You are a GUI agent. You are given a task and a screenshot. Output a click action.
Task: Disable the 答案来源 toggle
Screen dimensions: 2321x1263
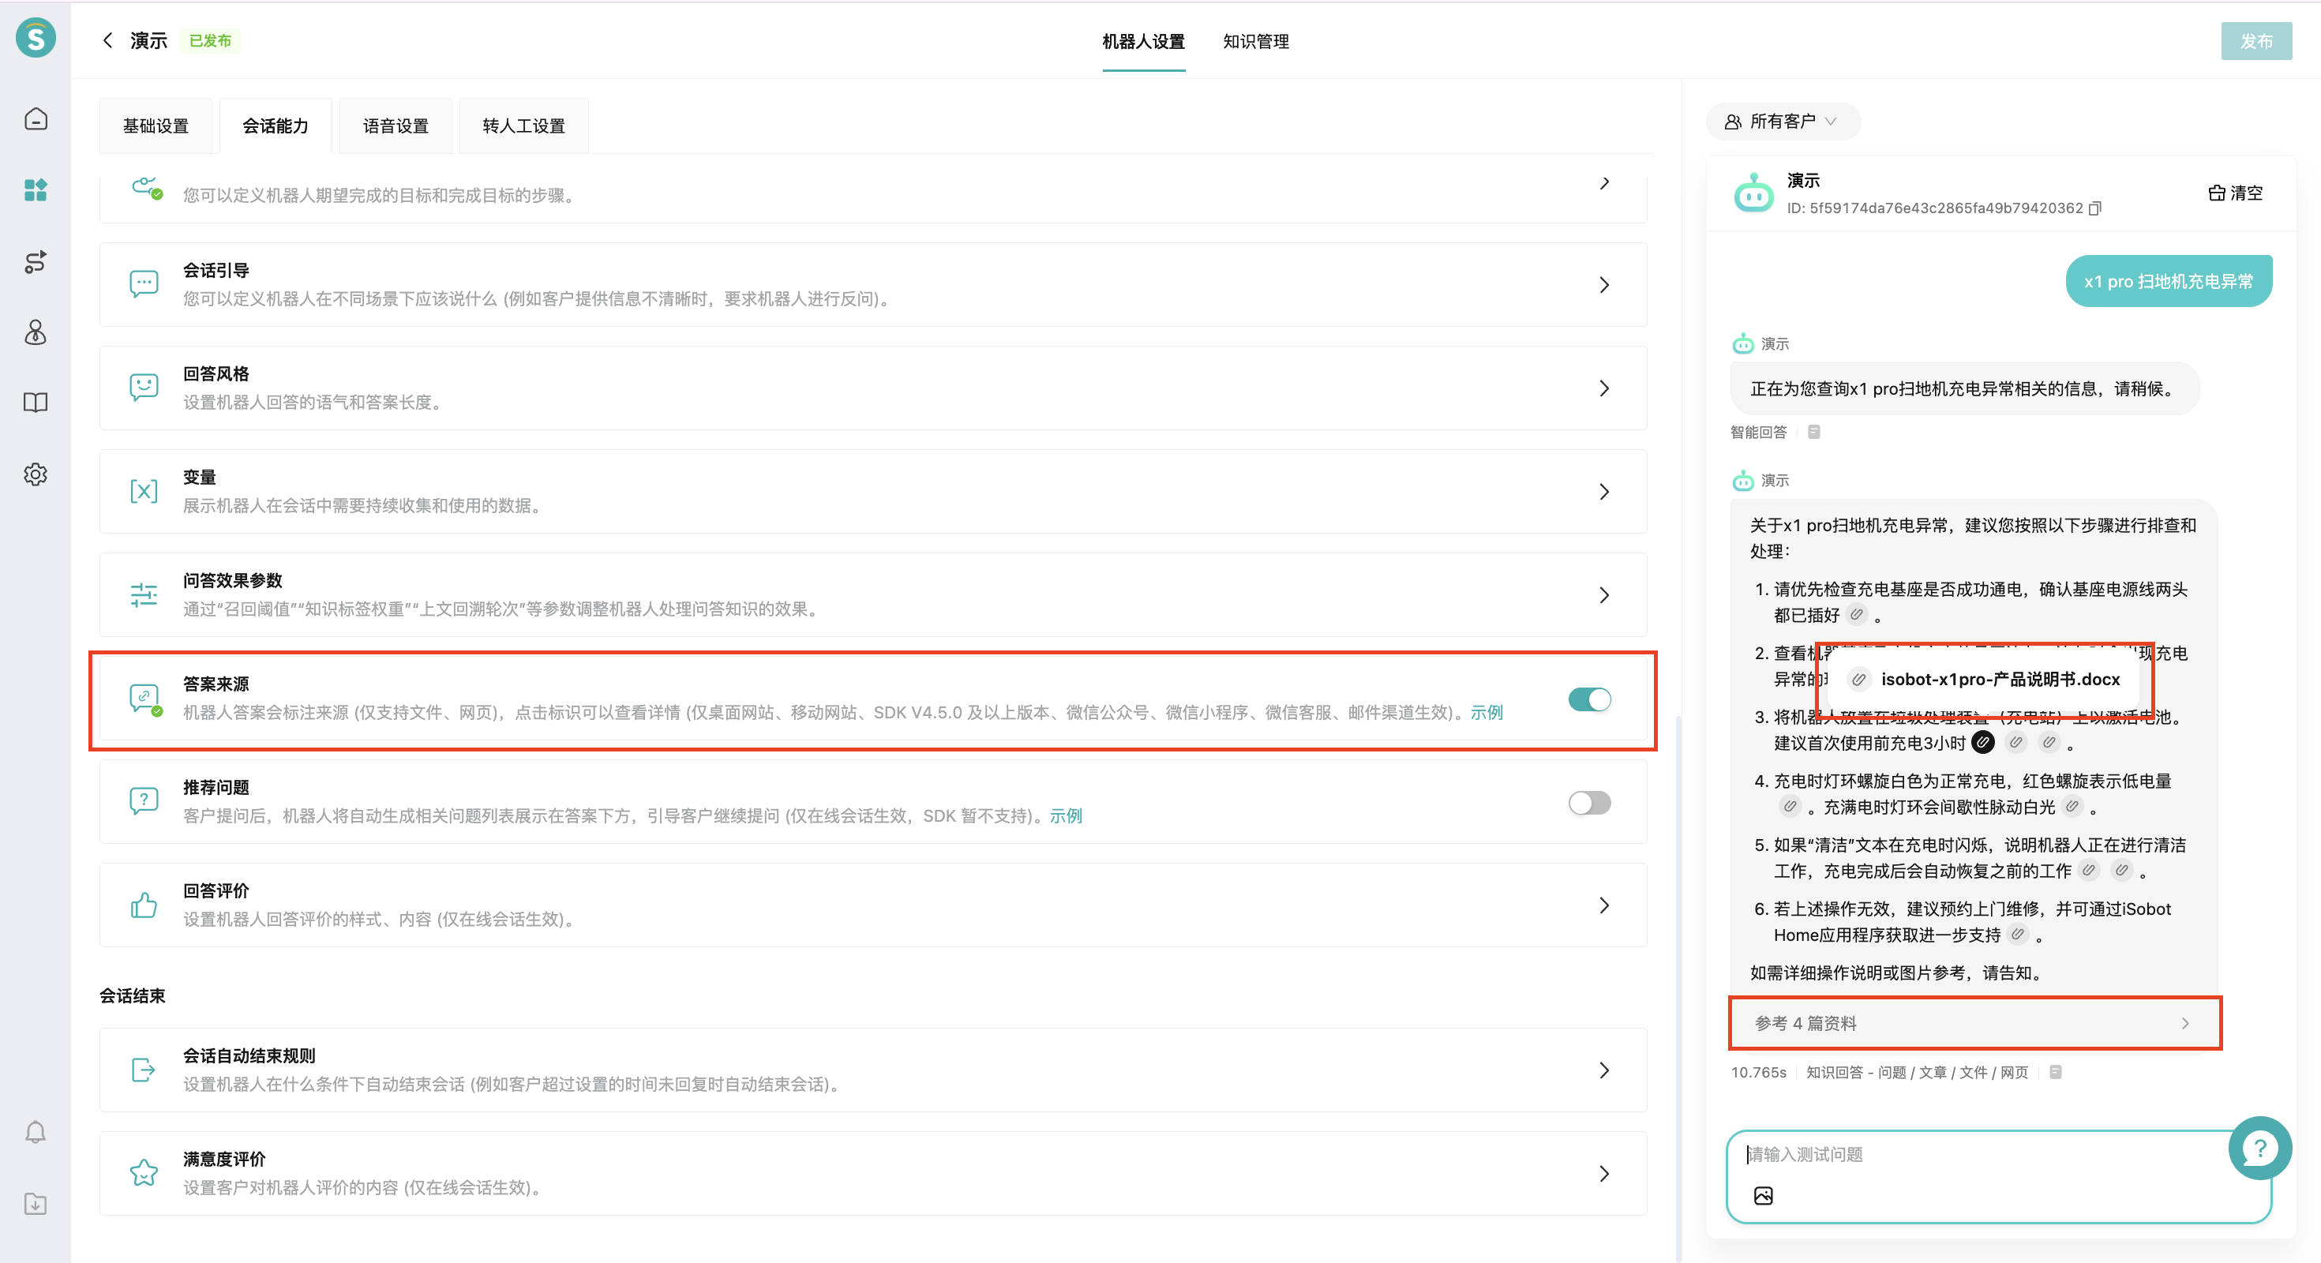(x=1589, y=699)
